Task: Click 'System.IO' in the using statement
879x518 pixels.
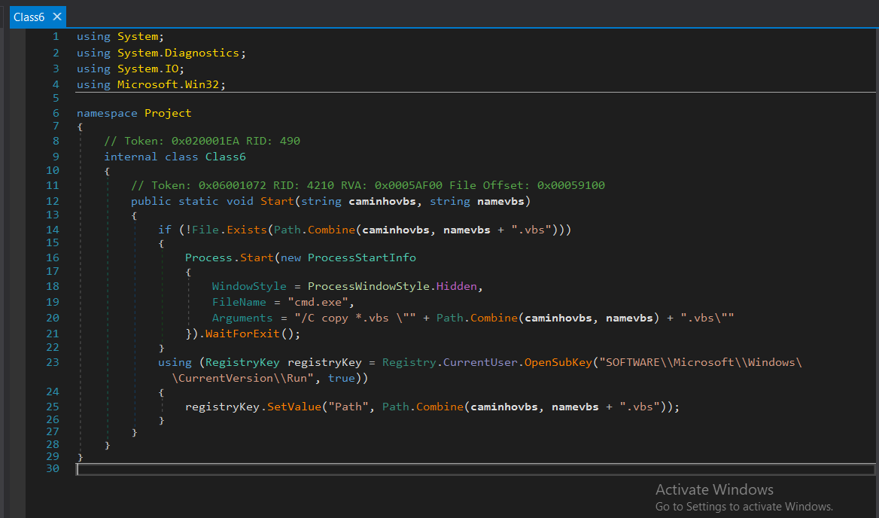Action: click(148, 69)
